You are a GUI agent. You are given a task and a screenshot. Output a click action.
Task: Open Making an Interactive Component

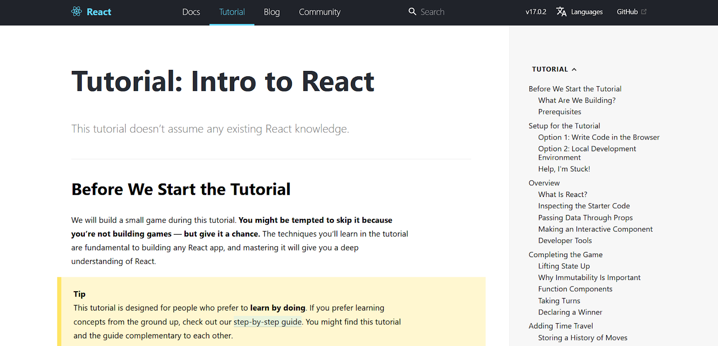tap(595, 229)
